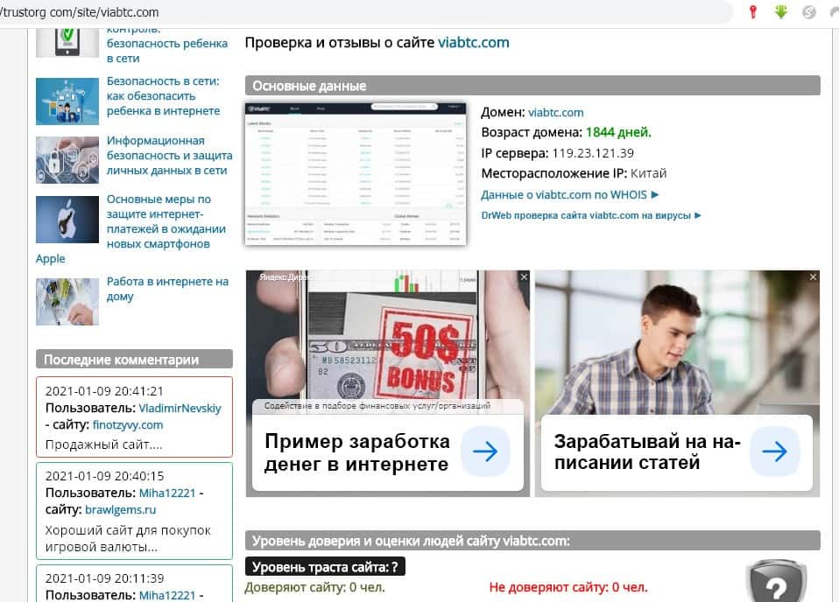
Task: Click server IP '119.23.121.39' value
Action: point(593,153)
